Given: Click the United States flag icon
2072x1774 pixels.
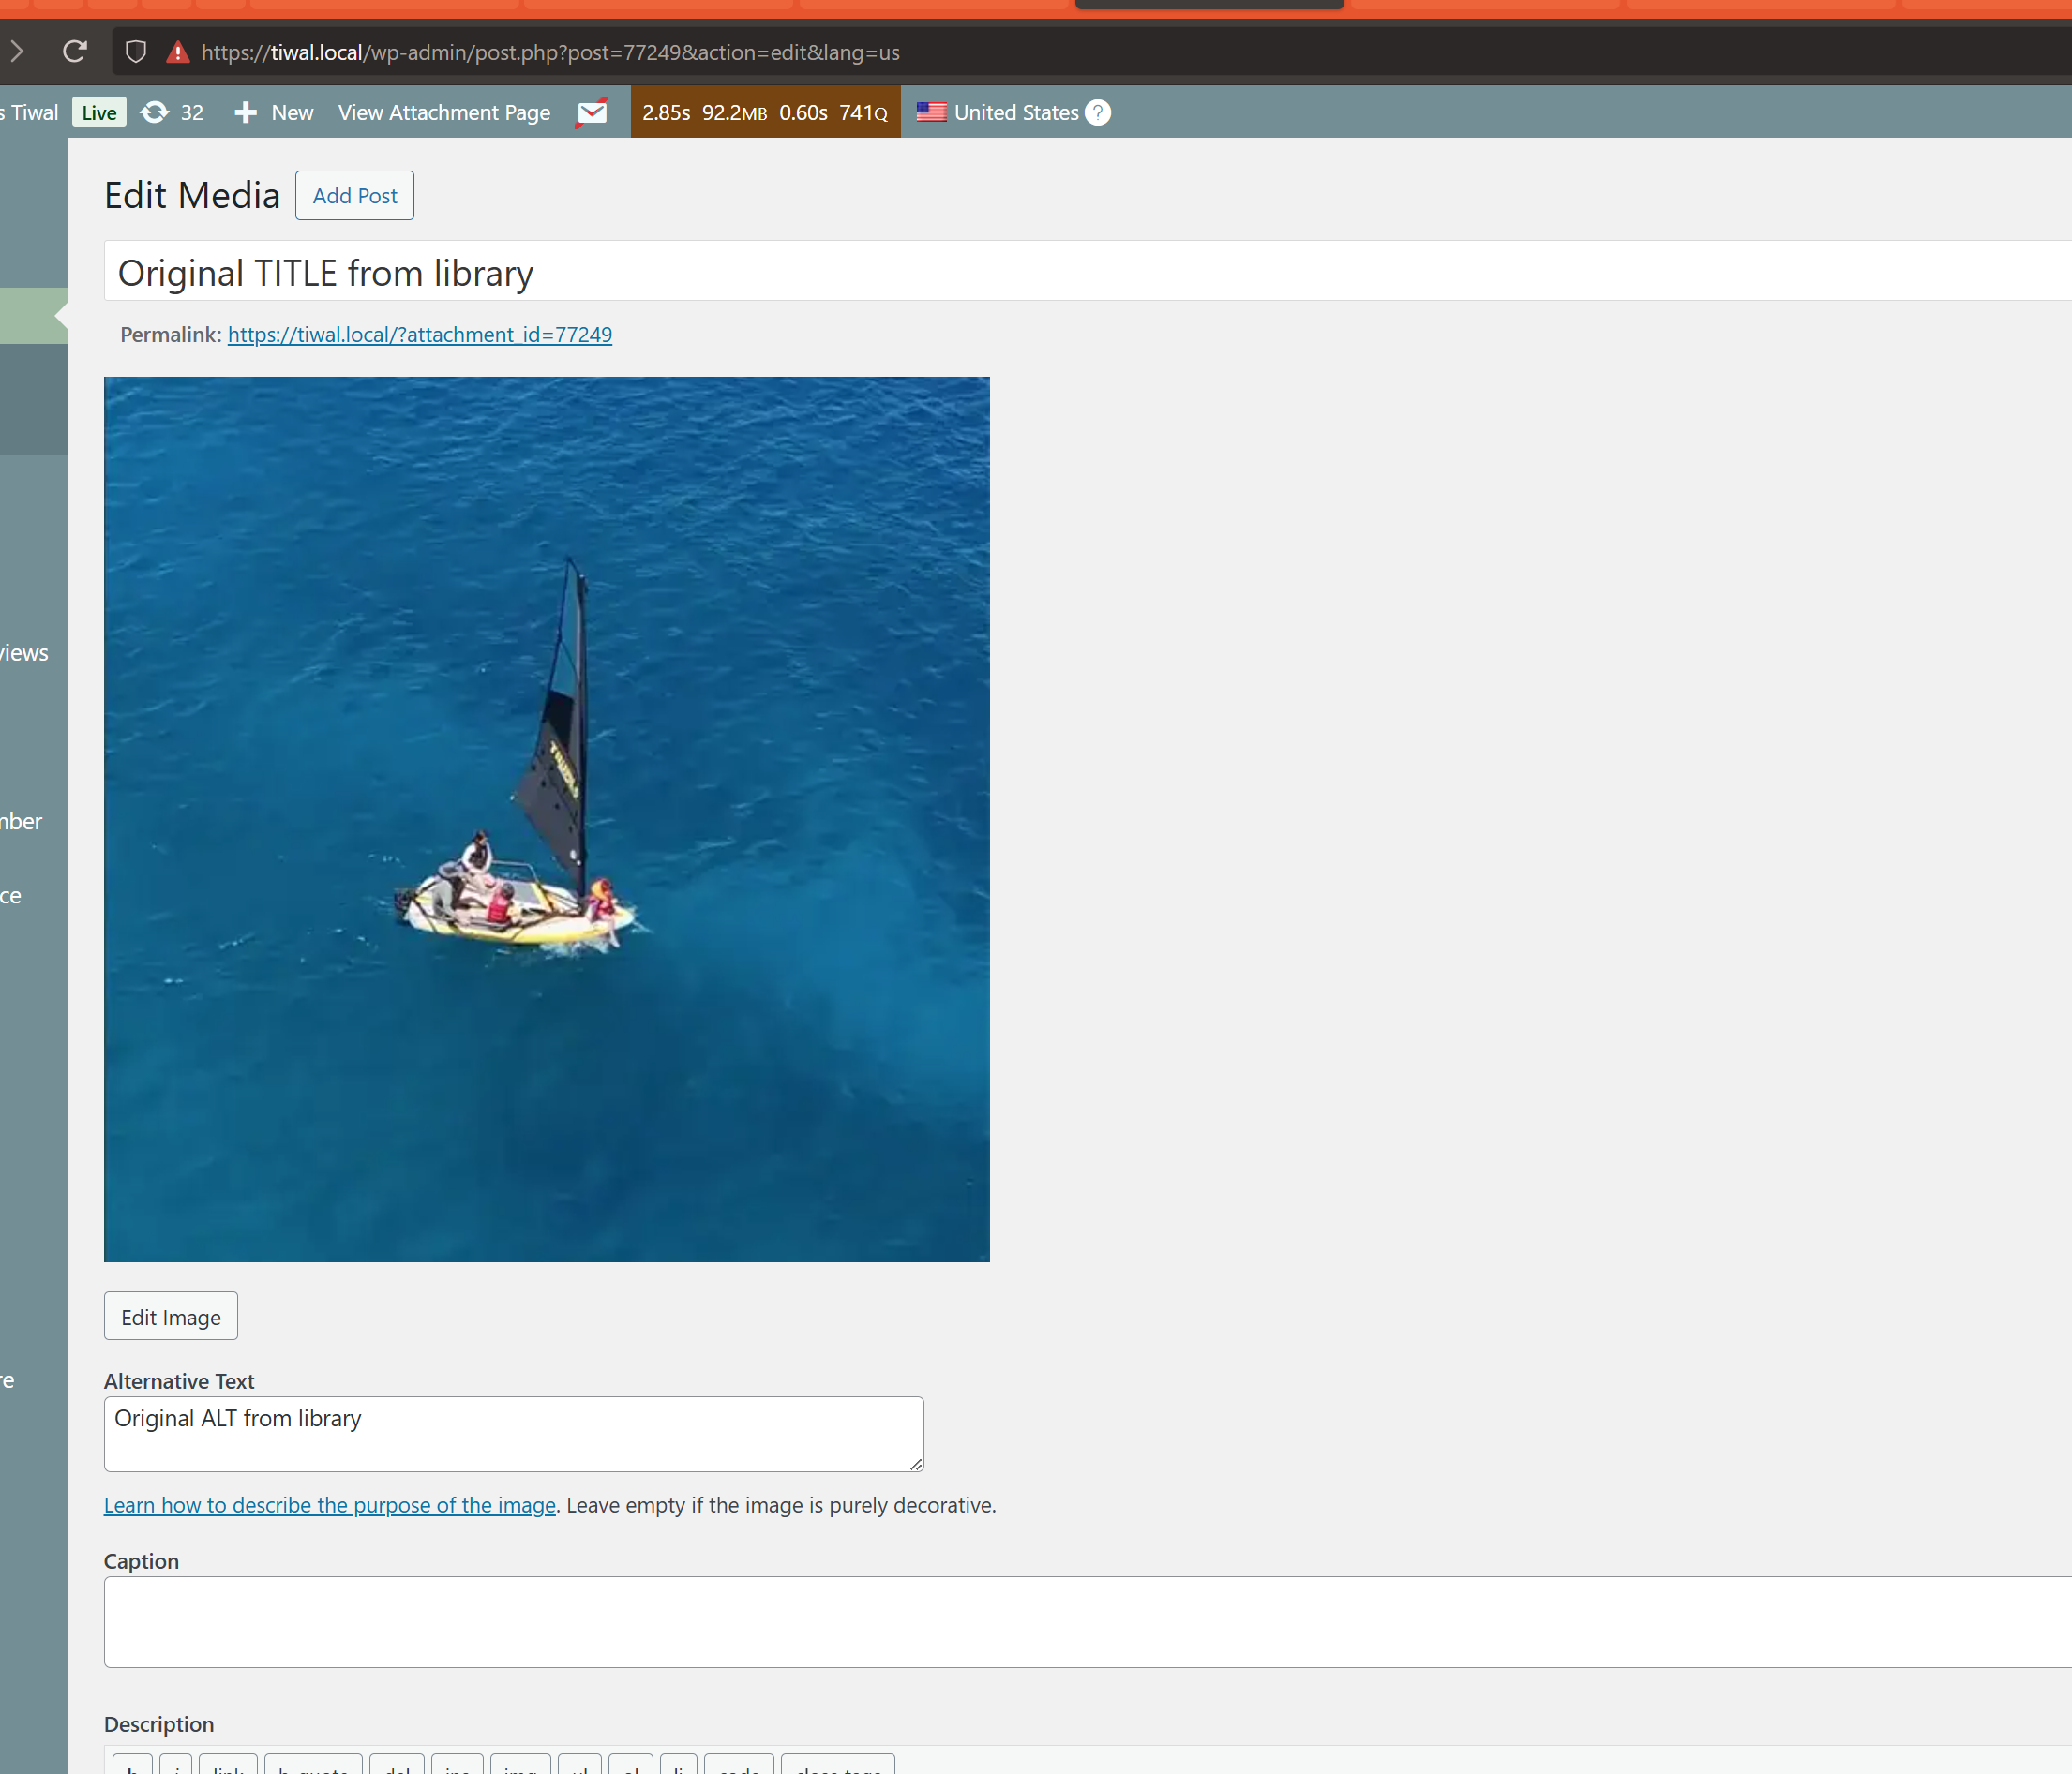Looking at the screenshot, I should [931, 113].
